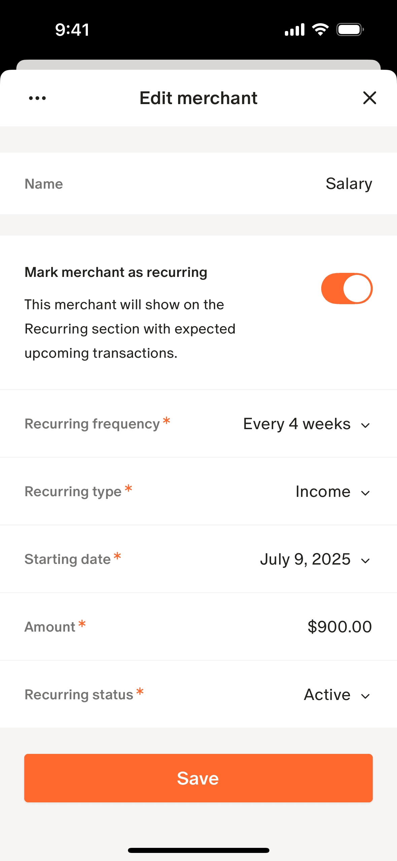Tap the battery status icon
This screenshot has height=861, width=397.
[350, 30]
